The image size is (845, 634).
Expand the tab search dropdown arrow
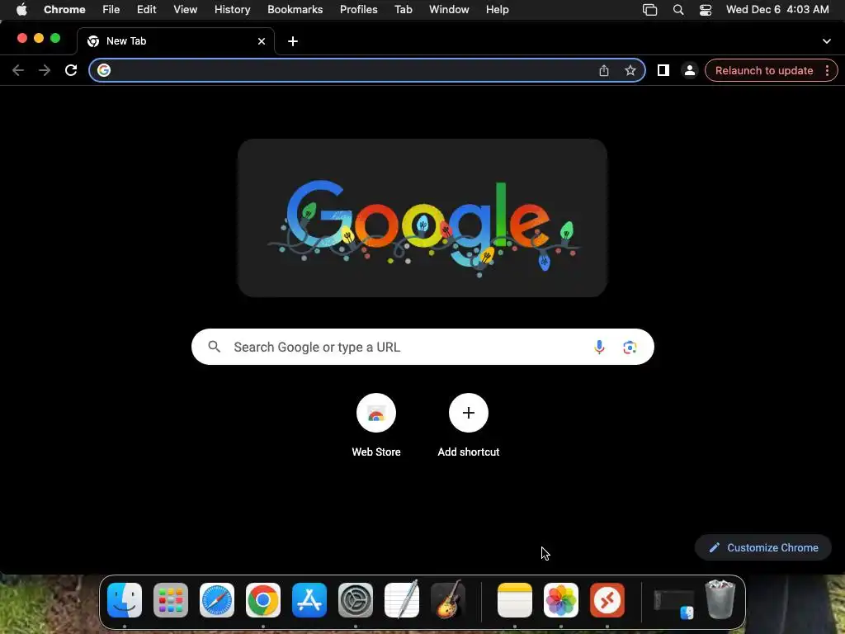coord(827,41)
